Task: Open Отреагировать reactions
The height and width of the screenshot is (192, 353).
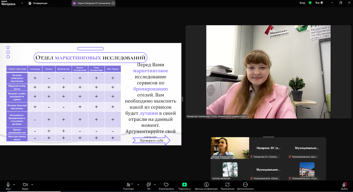Action: click(x=166, y=186)
